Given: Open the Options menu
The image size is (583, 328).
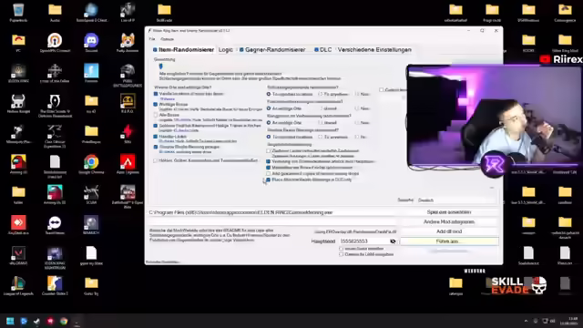Looking at the screenshot, I should click(167, 39).
